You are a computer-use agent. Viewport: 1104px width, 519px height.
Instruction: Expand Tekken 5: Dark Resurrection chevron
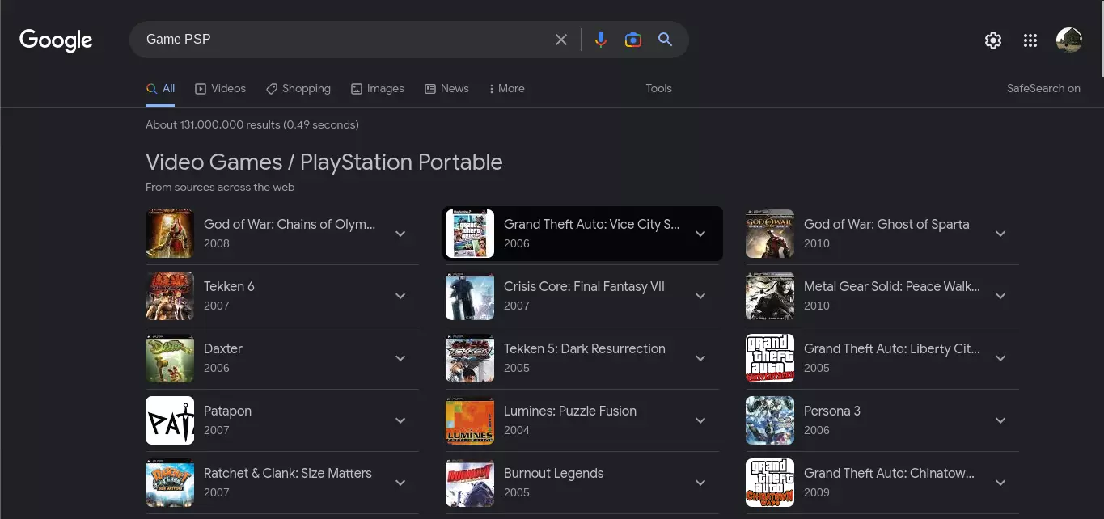click(x=700, y=358)
